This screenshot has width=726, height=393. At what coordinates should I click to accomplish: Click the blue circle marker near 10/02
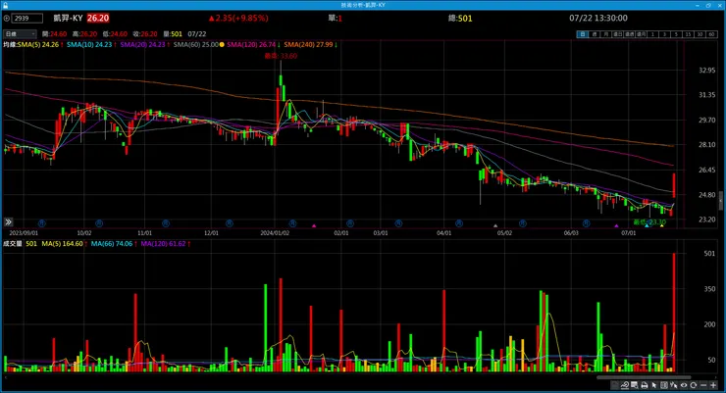pyautogui.click(x=99, y=223)
